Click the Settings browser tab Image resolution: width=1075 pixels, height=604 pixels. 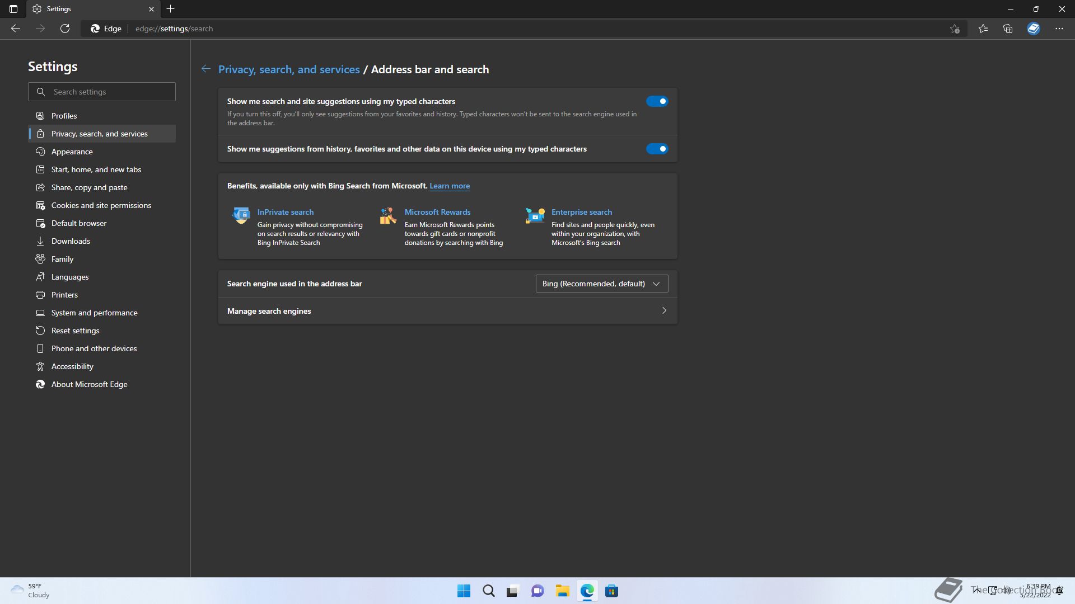(x=94, y=9)
